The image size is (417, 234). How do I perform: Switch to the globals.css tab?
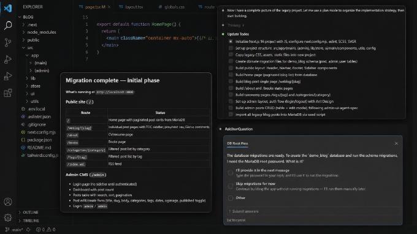(x=172, y=7)
